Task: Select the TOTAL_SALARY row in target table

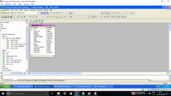Action: pos(43,47)
